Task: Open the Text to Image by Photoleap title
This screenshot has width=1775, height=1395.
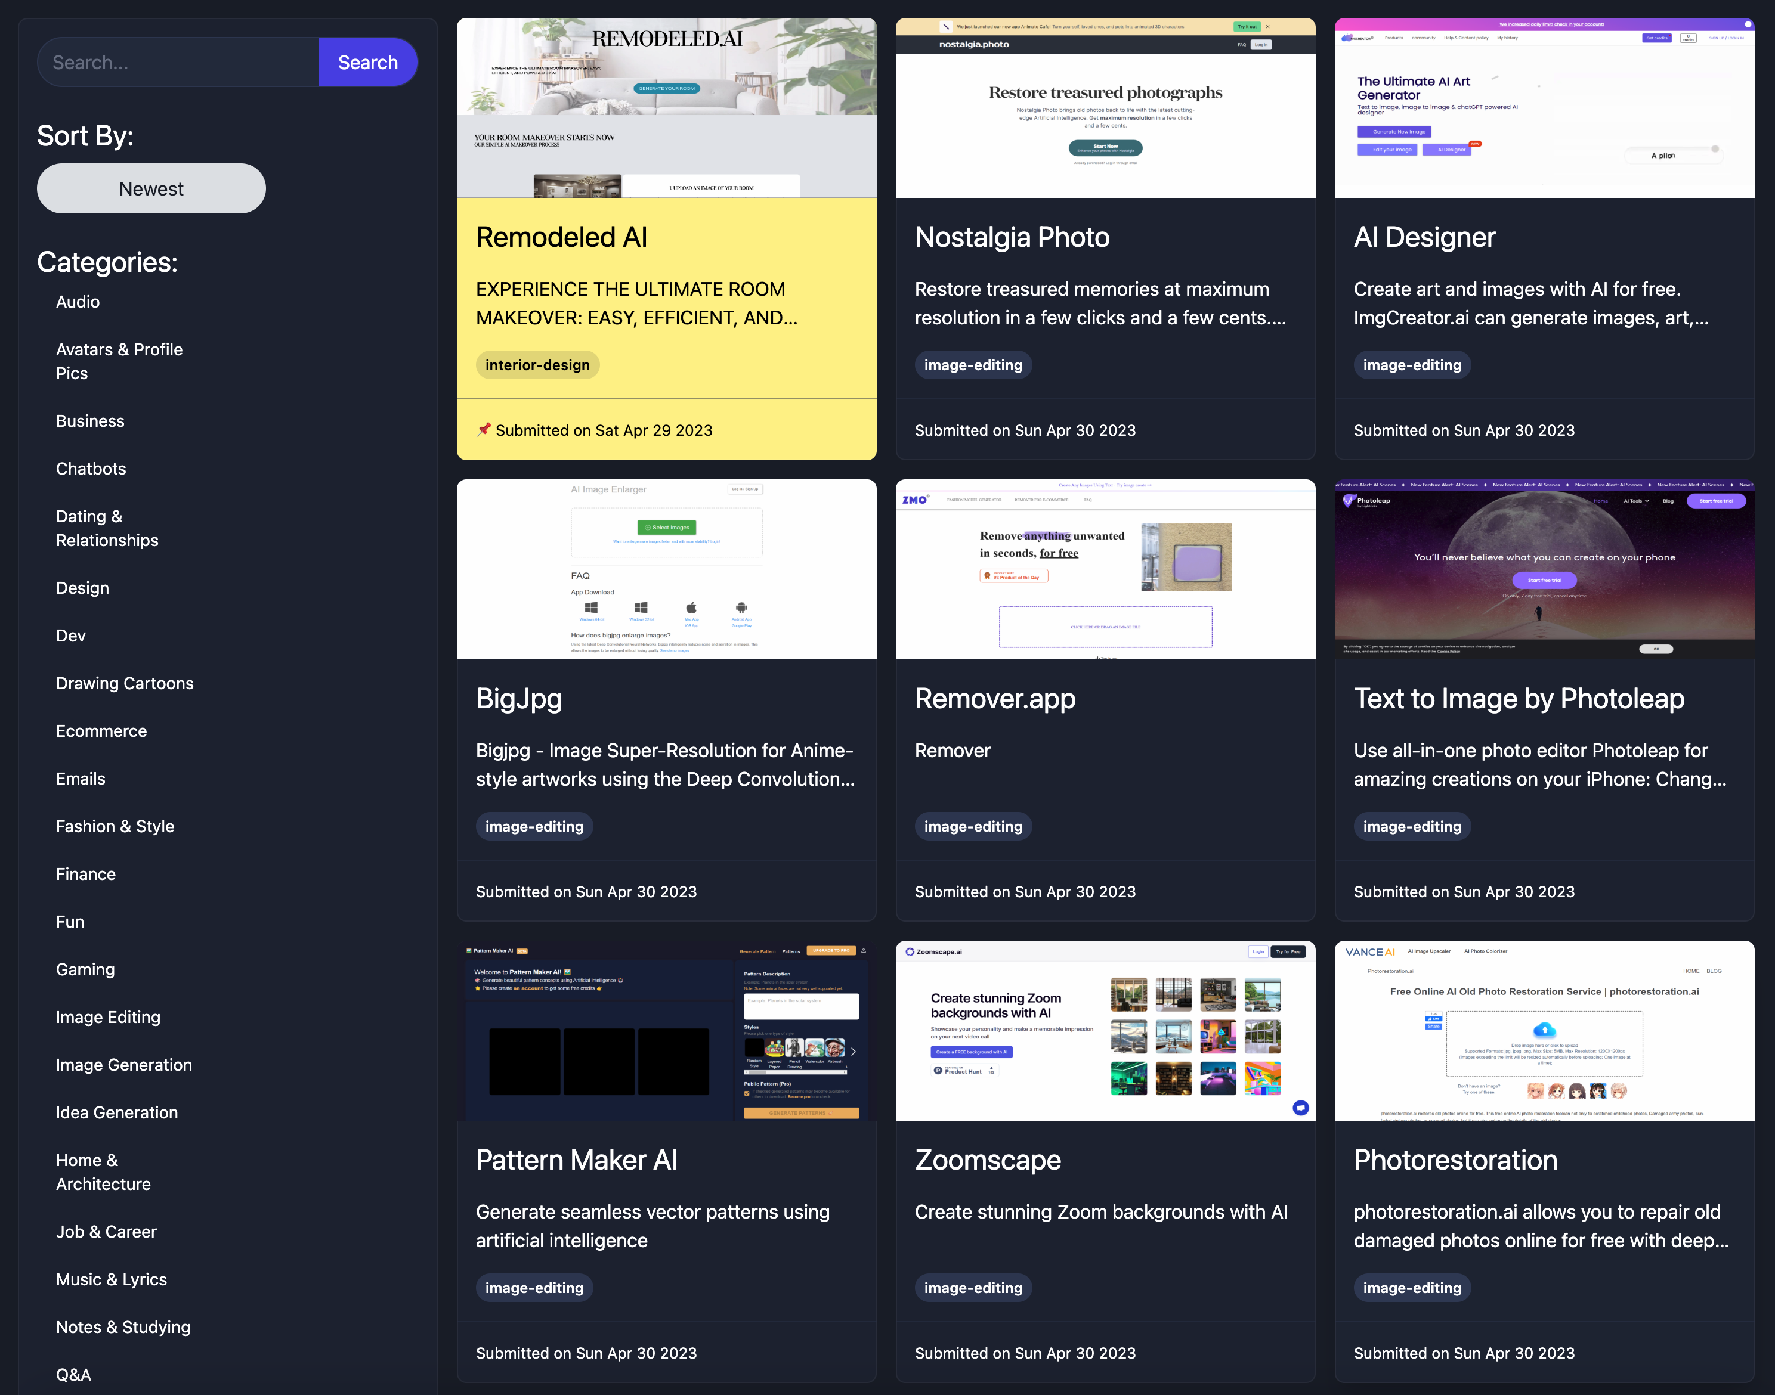Action: [x=1519, y=698]
